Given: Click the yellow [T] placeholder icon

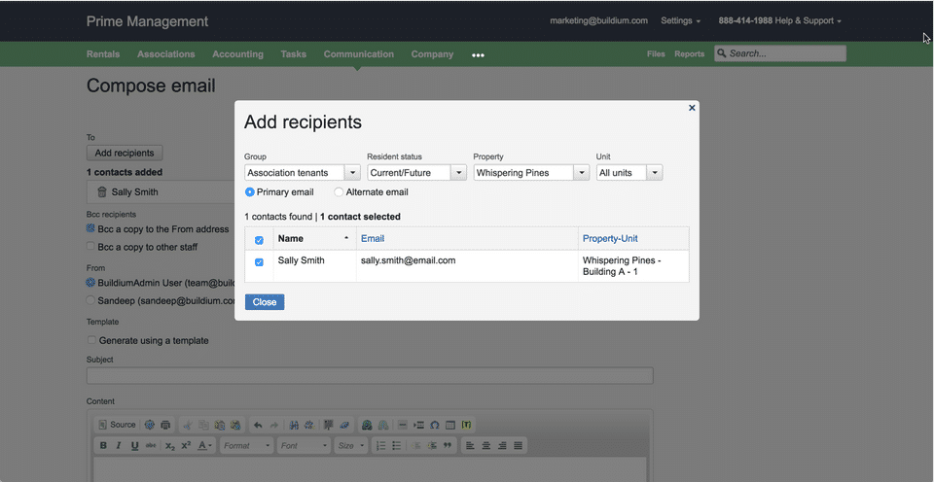Looking at the screenshot, I should (x=466, y=425).
